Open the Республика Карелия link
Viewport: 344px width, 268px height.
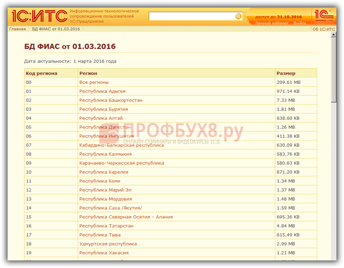[104, 172]
